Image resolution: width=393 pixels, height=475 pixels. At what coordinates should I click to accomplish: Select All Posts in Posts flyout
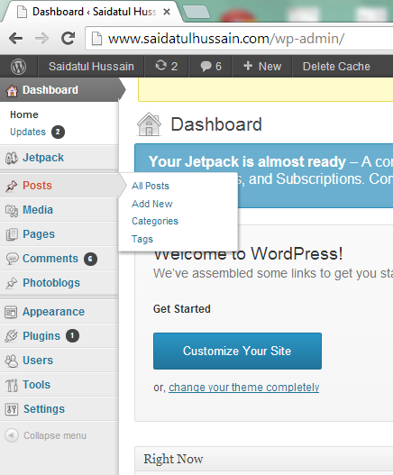[x=151, y=186]
